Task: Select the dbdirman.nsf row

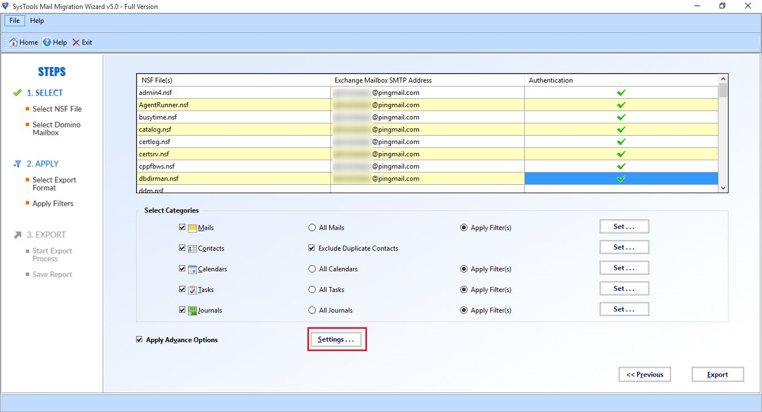Action: [428, 179]
